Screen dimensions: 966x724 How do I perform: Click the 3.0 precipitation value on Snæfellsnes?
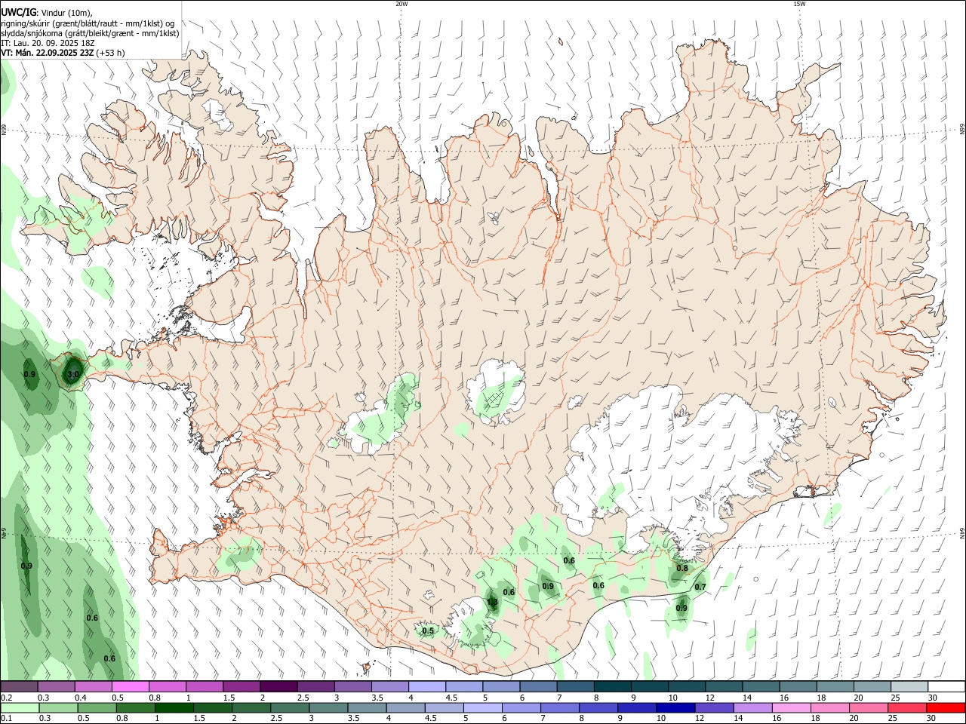coord(73,374)
